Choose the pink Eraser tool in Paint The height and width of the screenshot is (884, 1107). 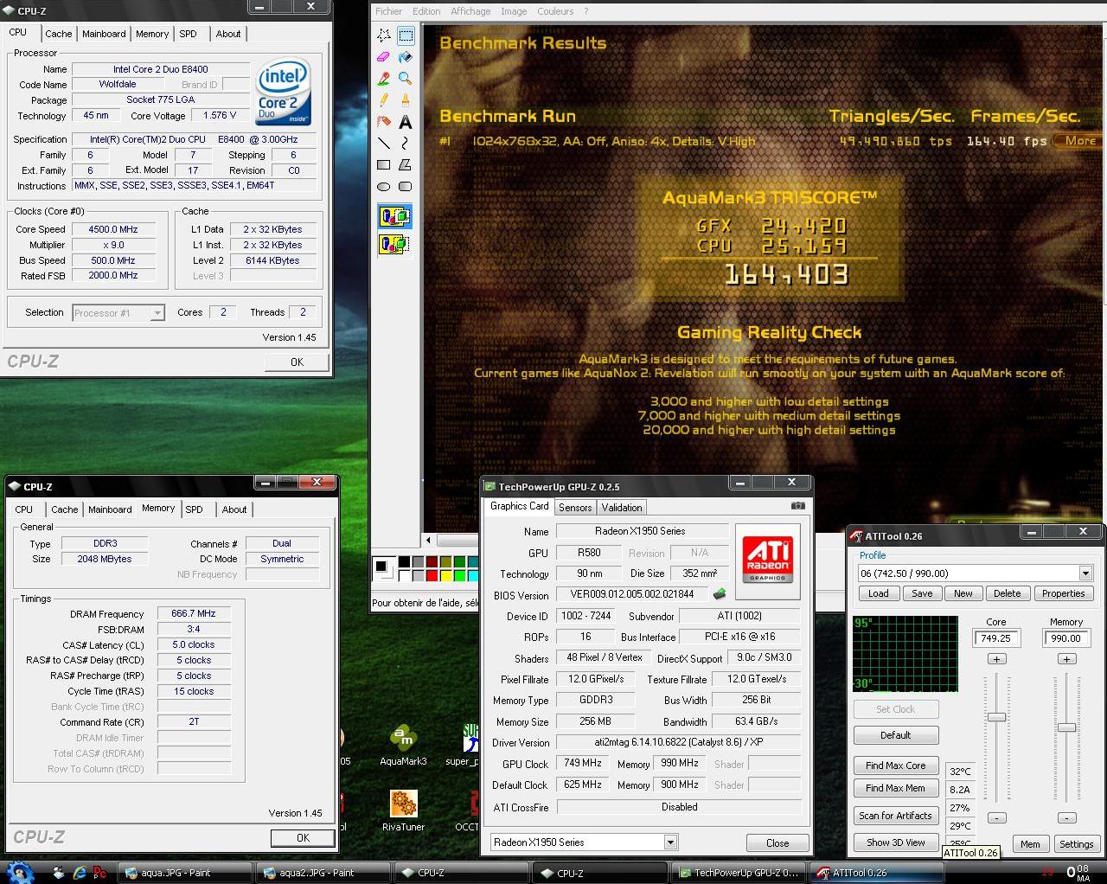tap(384, 57)
